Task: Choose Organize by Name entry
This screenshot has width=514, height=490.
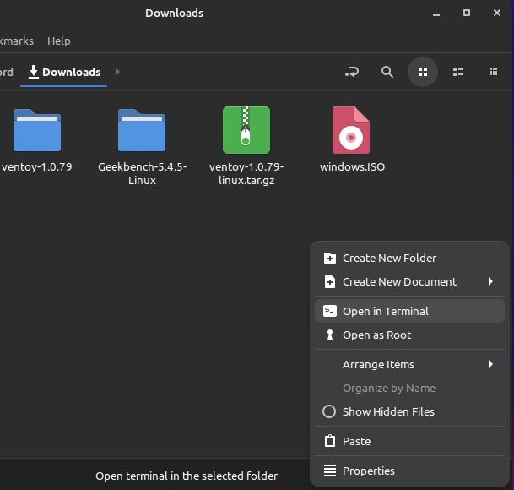Action: pyautogui.click(x=409, y=388)
